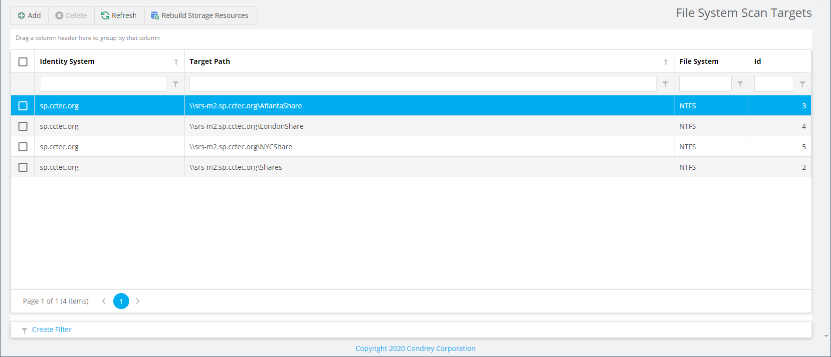Select the checkbox for the NYCShare row

tap(23, 147)
